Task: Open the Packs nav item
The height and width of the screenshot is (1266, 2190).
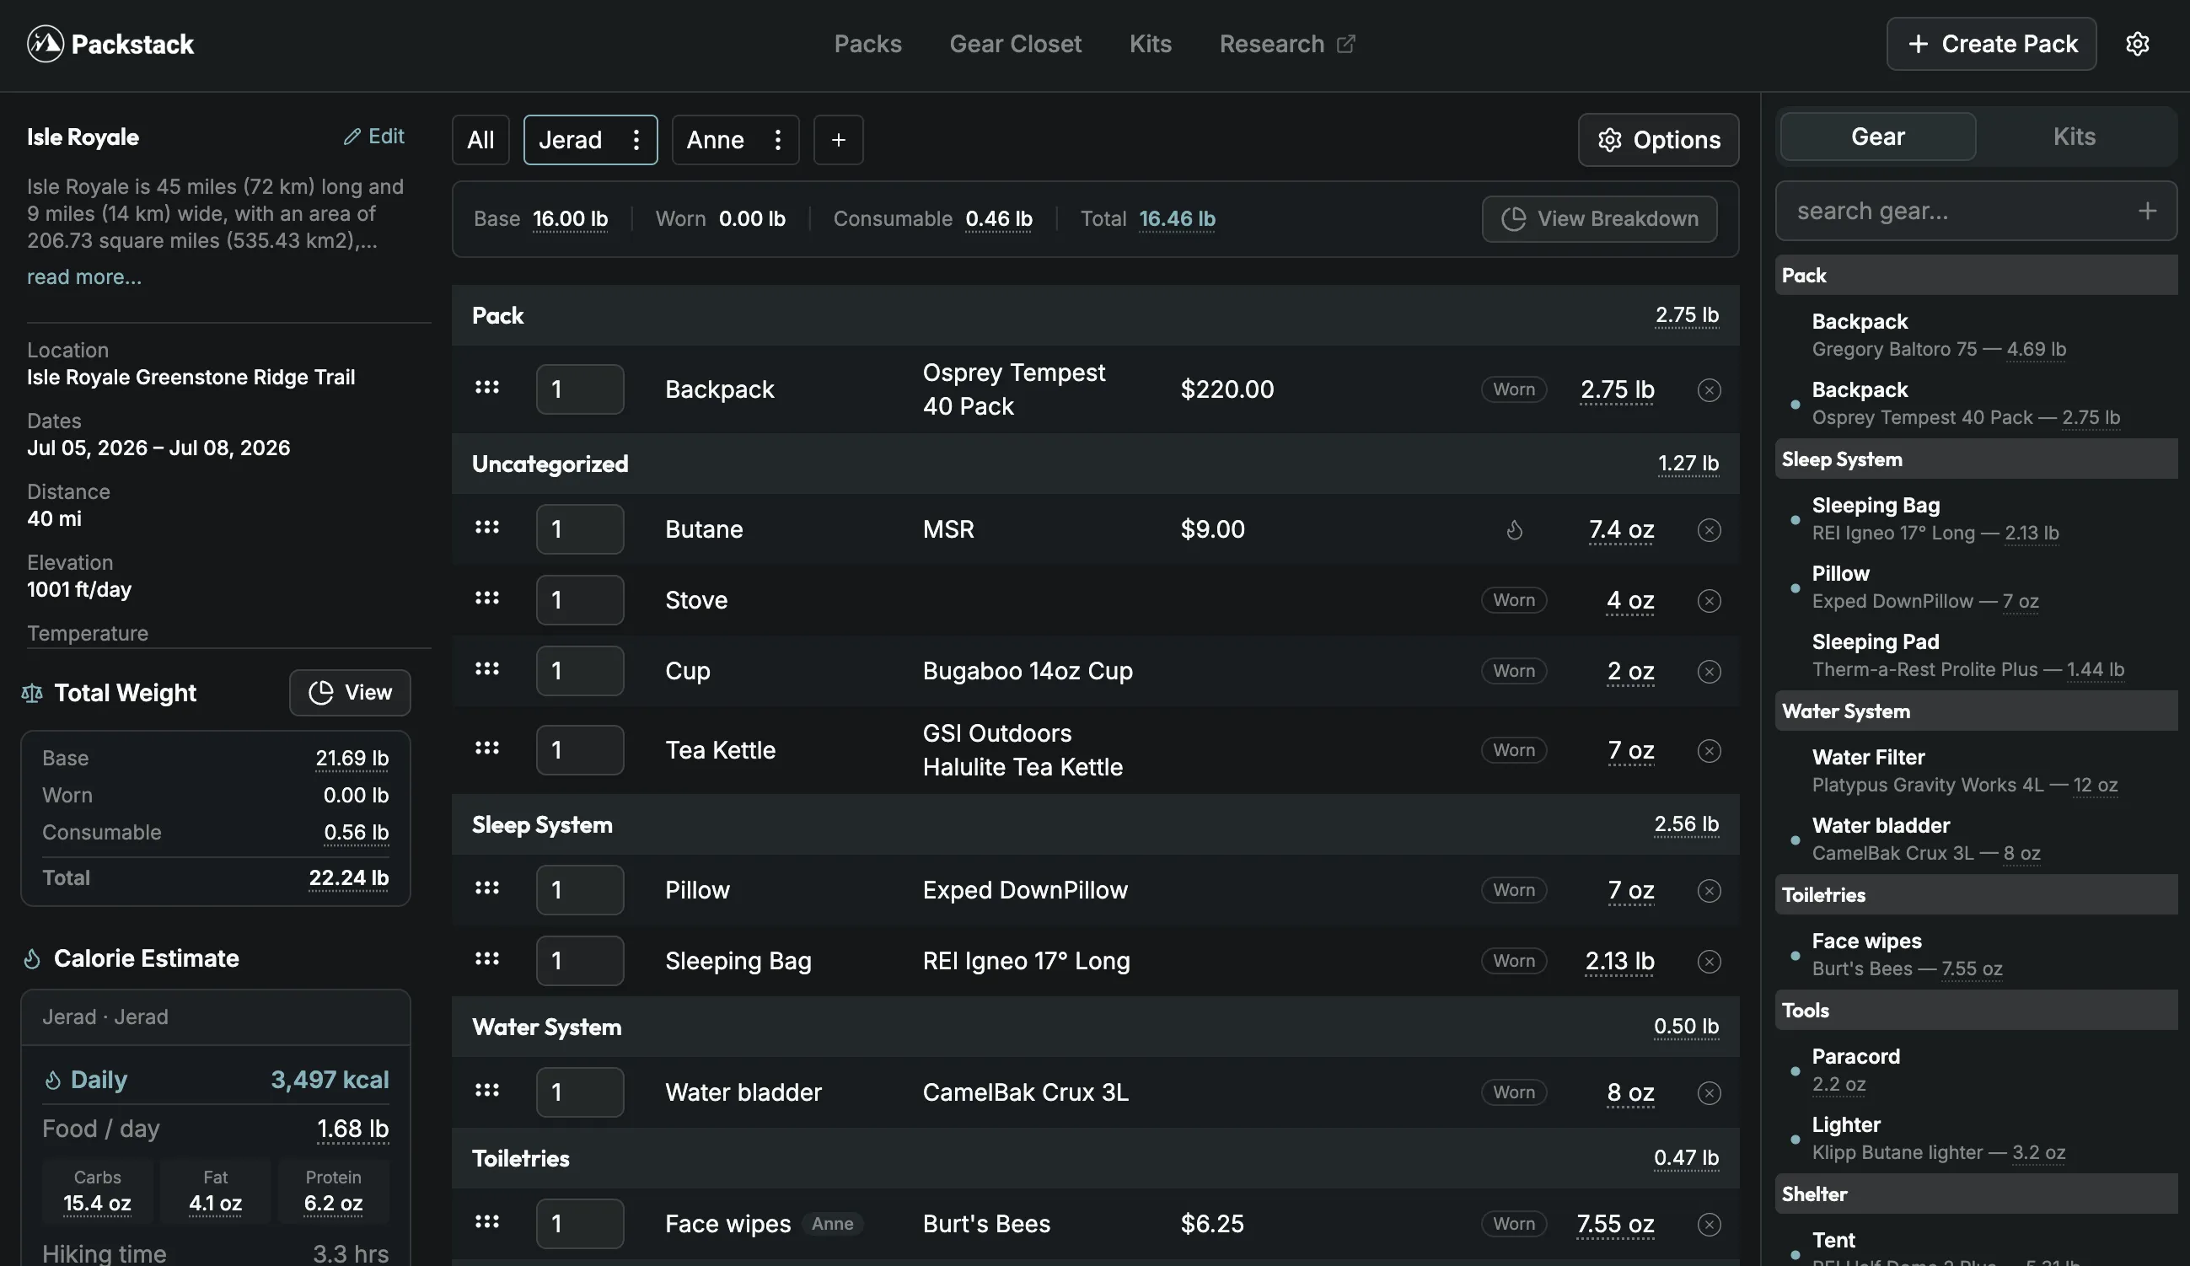Action: click(867, 44)
